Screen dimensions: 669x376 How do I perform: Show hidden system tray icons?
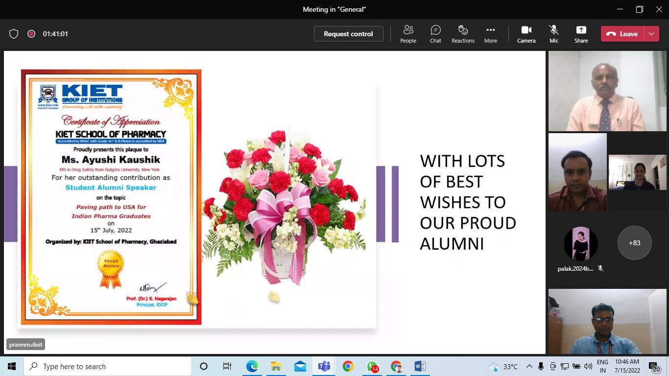(529, 366)
